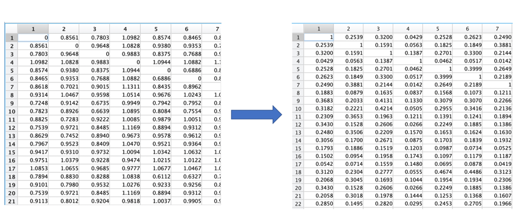The width and height of the screenshot is (528, 220).
Task: Click right table cell 0.4214 in row 10
Action: tap(378, 108)
